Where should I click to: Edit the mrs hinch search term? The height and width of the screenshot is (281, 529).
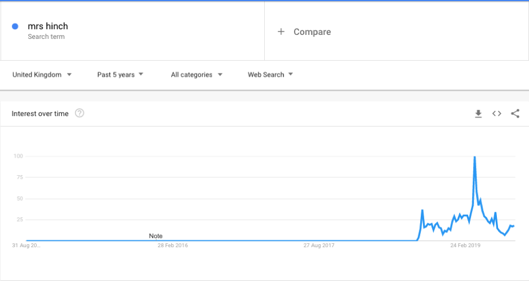point(48,26)
